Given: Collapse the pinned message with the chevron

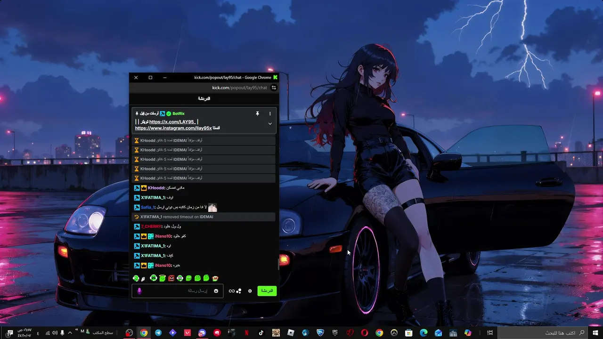Looking at the screenshot, I should tap(270, 123).
